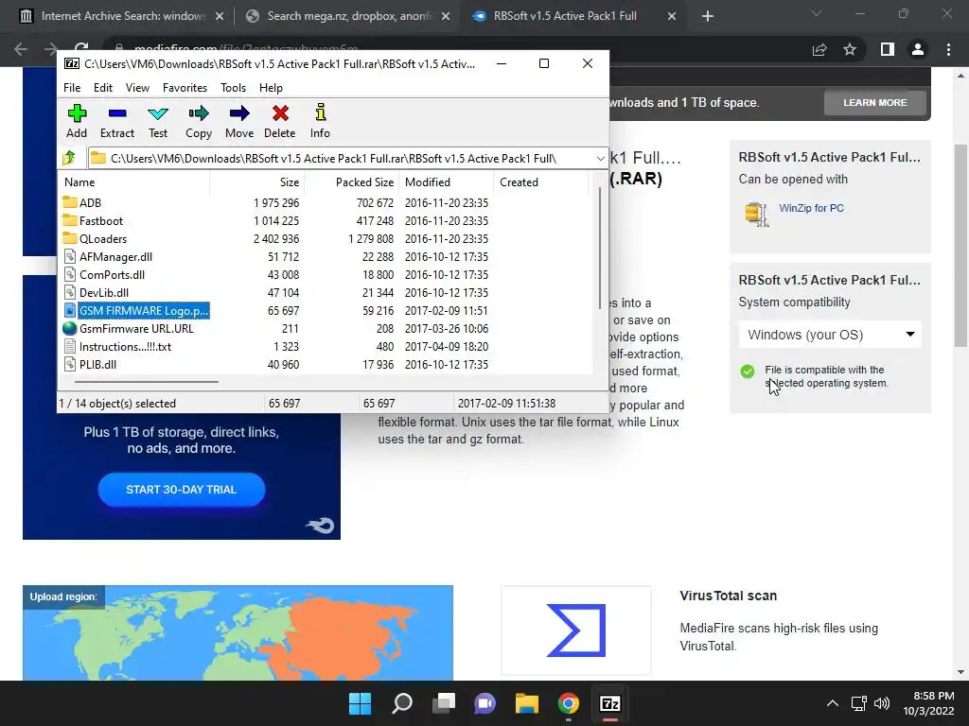Click the Add toolbar icon in 7-Zip
This screenshot has width=969, height=726.
(77, 113)
